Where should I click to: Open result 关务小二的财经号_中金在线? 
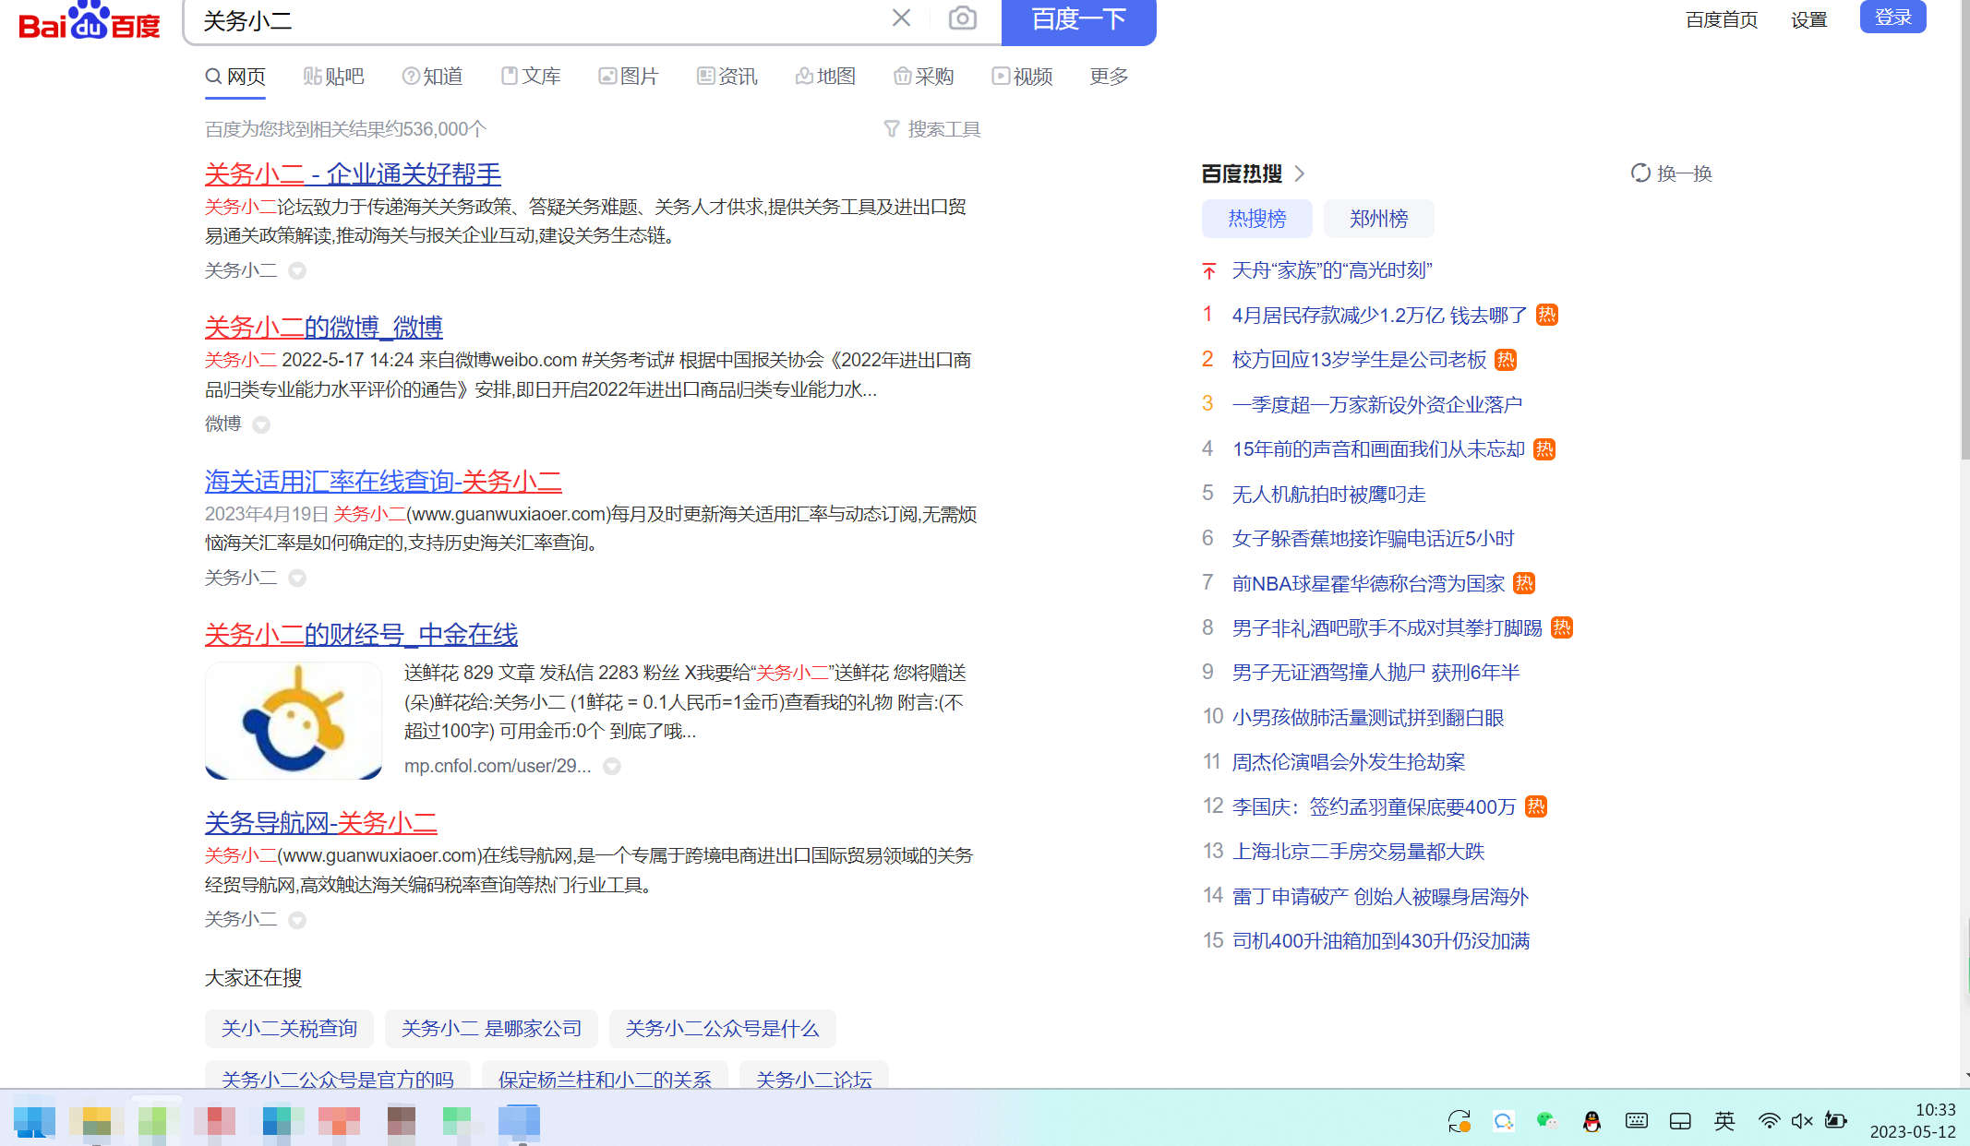pos(361,634)
